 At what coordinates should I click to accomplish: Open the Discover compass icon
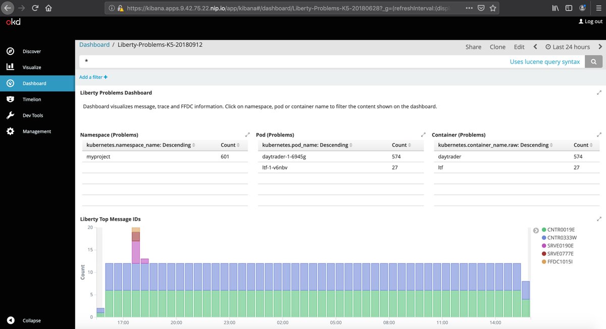click(x=10, y=51)
